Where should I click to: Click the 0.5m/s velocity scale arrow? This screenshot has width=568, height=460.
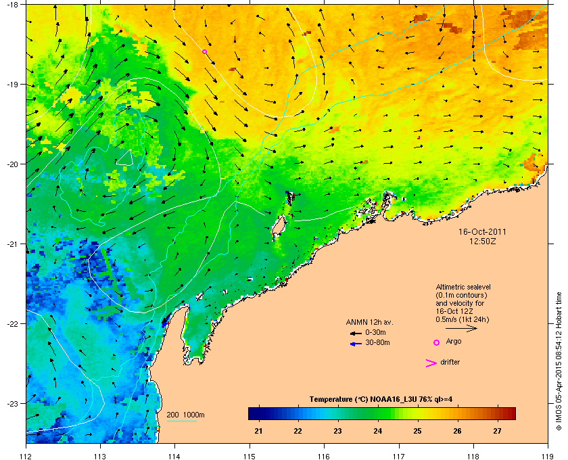(x=461, y=329)
